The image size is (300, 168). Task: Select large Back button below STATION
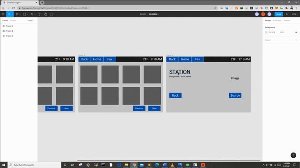coord(175,95)
